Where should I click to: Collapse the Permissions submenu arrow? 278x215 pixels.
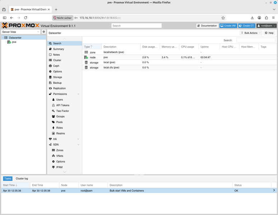click(78, 94)
